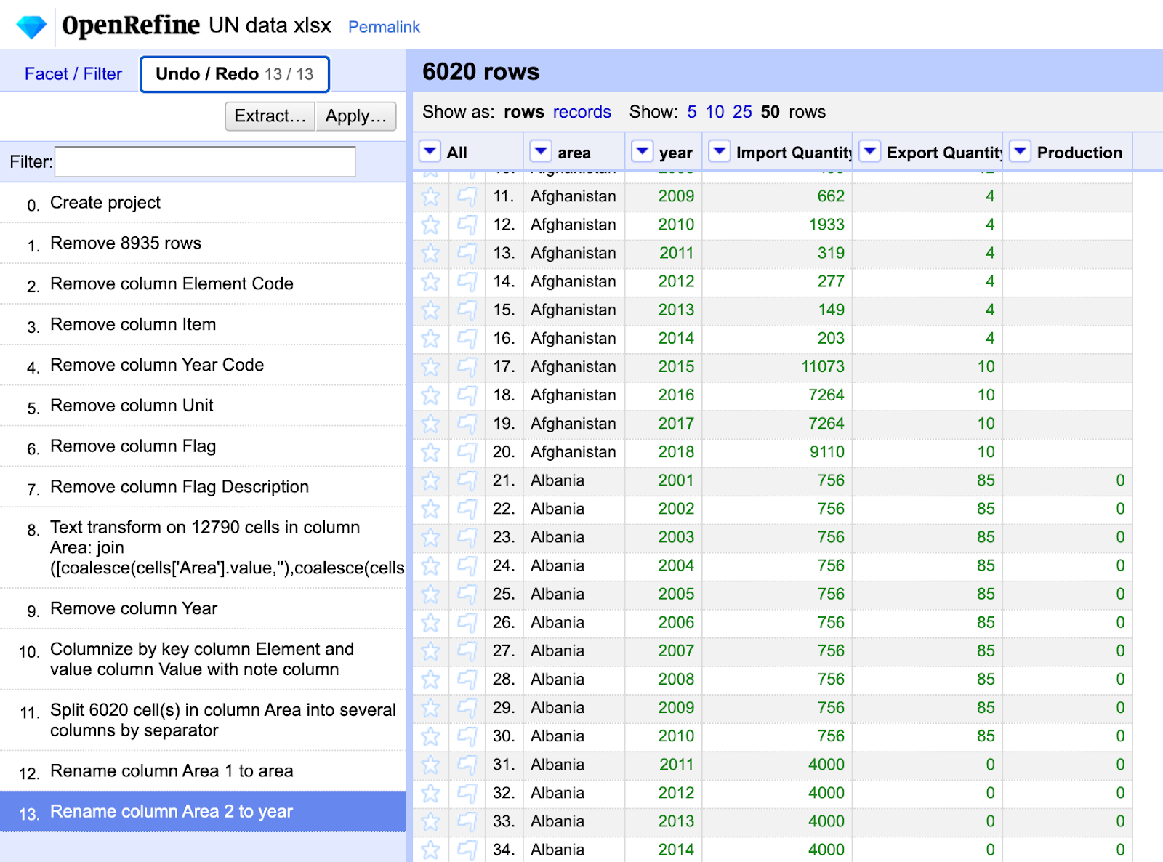The width and height of the screenshot is (1163, 862).
Task: Star row 30 Albania 2010
Action: pos(430,736)
